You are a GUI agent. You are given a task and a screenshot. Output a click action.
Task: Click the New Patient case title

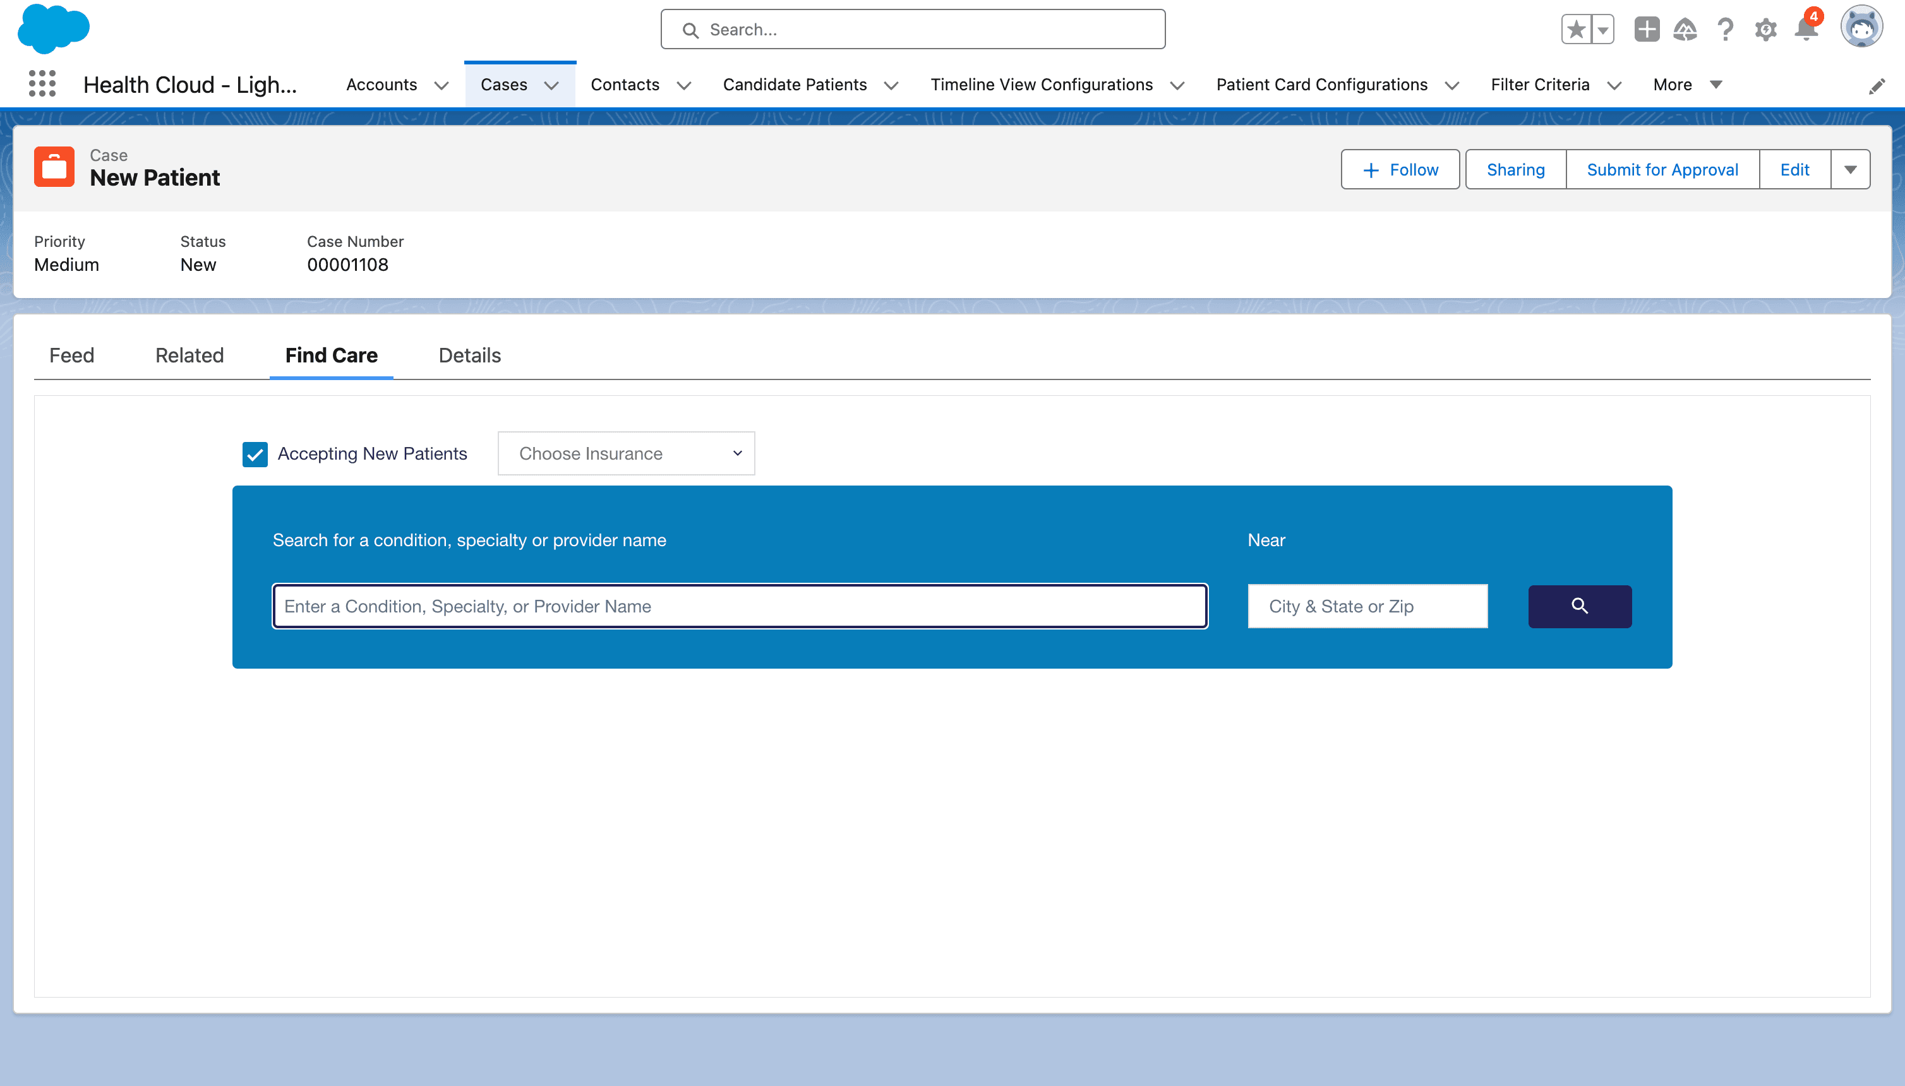(155, 177)
